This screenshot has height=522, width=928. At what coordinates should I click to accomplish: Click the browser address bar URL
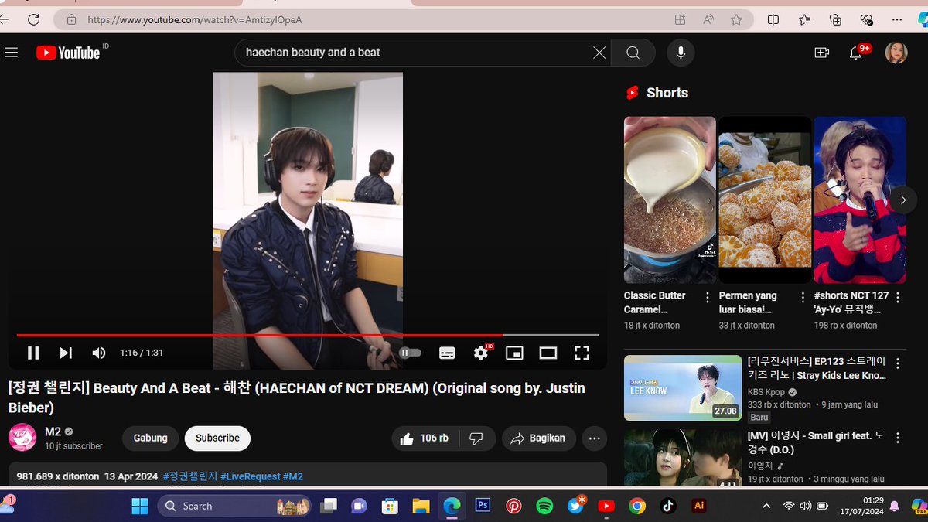click(194, 20)
